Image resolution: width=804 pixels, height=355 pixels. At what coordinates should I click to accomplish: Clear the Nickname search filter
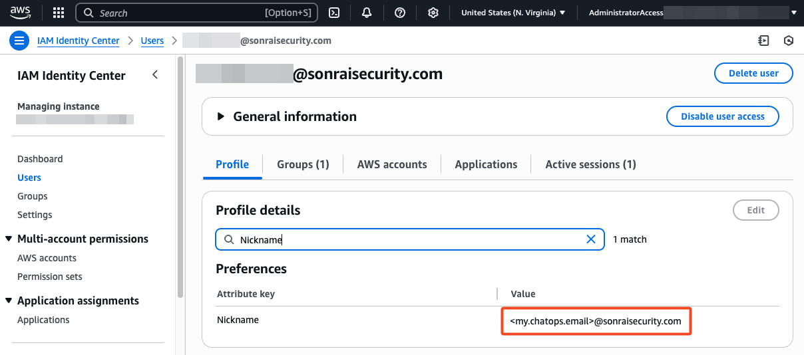coord(590,239)
